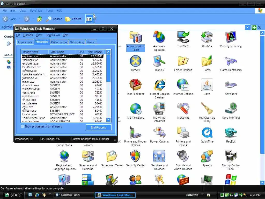This screenshot has height=199, width=265.
Task: Open Folder Options icon
Action: coord(183,63)
